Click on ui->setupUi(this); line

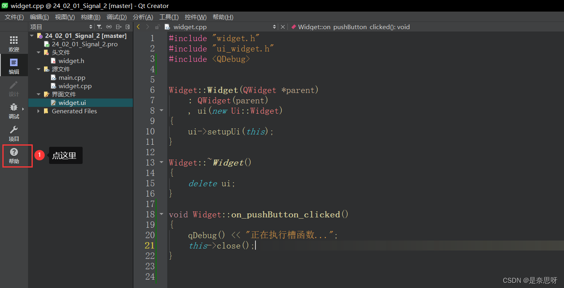click(x=231, y=132)
